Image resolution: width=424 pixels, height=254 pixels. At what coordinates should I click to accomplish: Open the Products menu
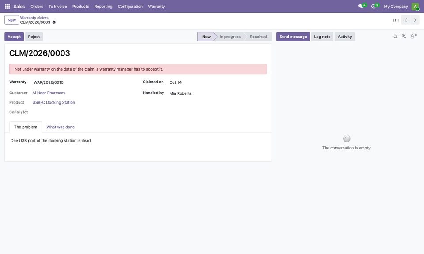(80, 7)
